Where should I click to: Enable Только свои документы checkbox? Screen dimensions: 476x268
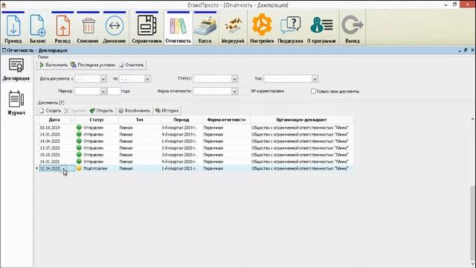(x=313, y=91)
